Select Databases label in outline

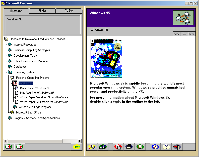20,67
